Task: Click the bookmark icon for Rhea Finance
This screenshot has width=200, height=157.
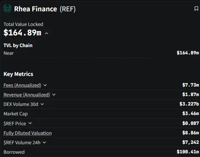Action: coord(196,8)
